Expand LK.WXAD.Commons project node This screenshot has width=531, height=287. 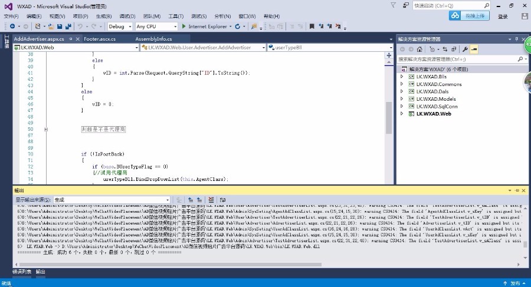(x=402, y=84)
